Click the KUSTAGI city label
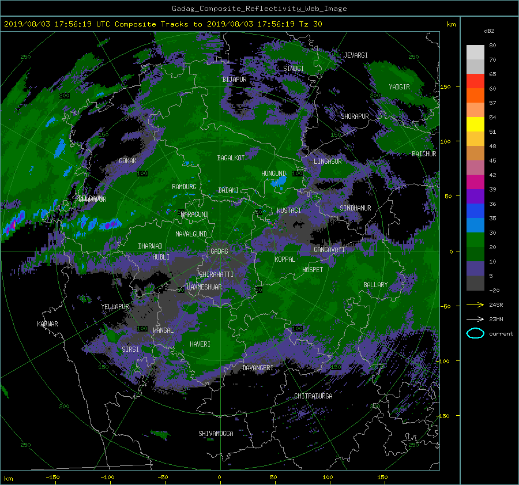519x485 pixels. coord(289,210)
